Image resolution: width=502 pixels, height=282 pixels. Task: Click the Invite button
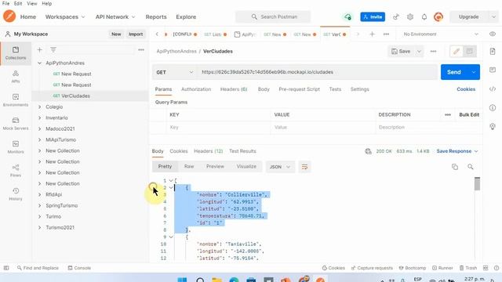tap(373, 16)
